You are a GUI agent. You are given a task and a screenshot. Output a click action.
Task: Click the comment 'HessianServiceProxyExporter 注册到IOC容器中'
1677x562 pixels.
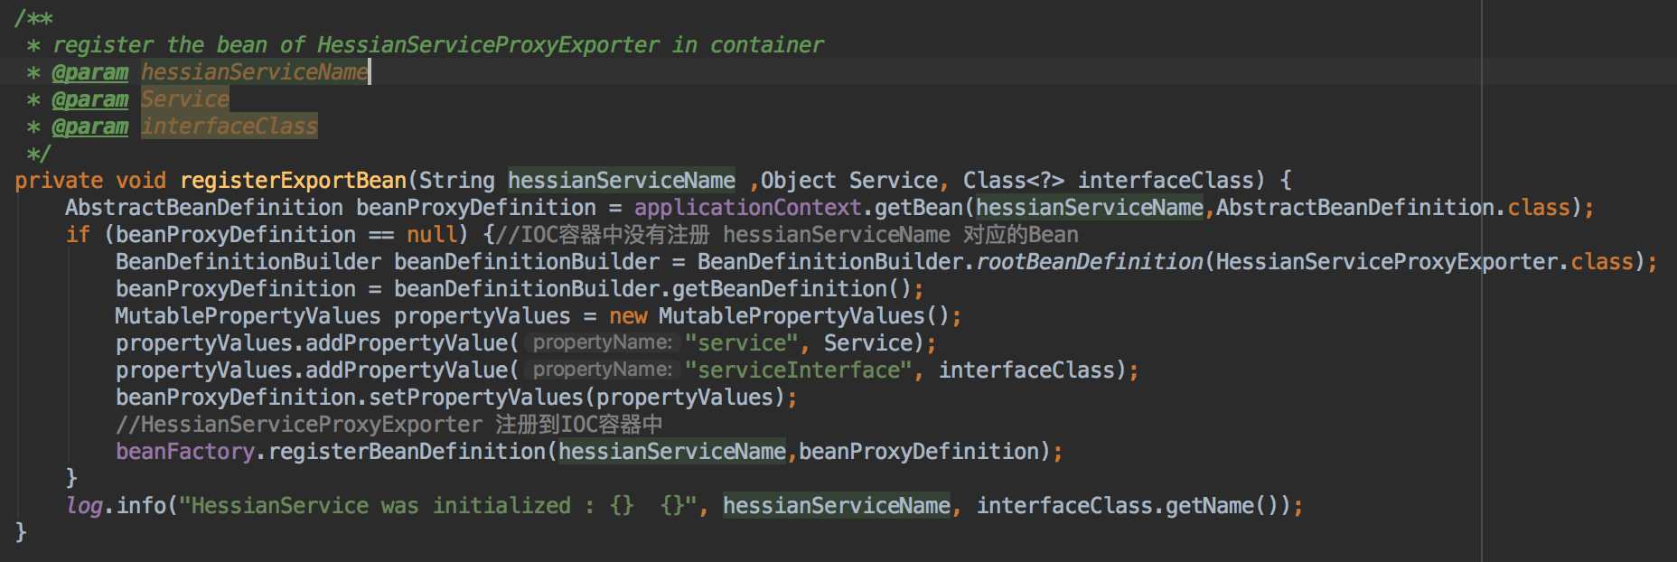click(389, 425)
